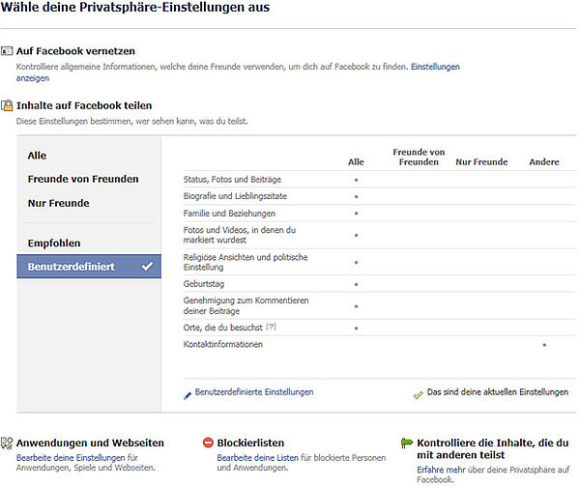Click the 'Alle' dot for 'Status, Fotos und Beiträge'
The image size is (580, 488).
(356, 180)
